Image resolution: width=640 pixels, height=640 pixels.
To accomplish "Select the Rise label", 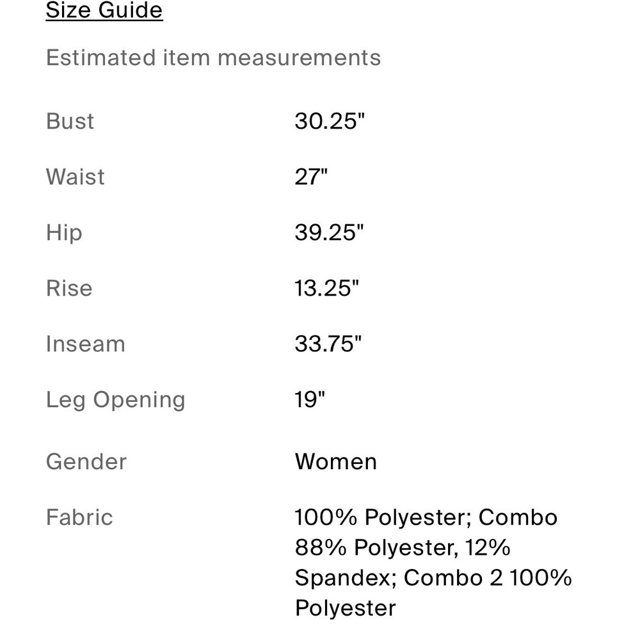I will (x=69, y=288).
